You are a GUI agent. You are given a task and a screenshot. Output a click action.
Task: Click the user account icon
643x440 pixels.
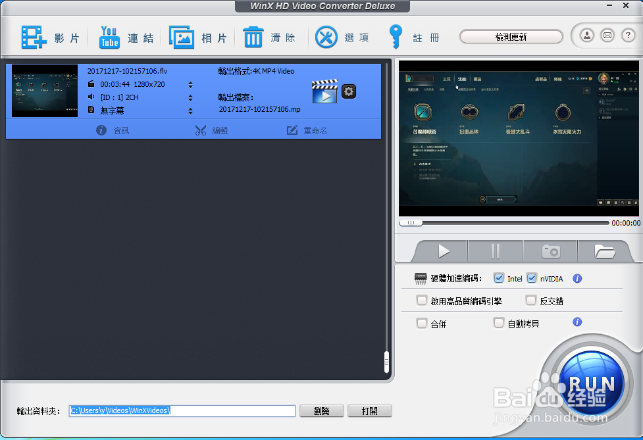587,36
